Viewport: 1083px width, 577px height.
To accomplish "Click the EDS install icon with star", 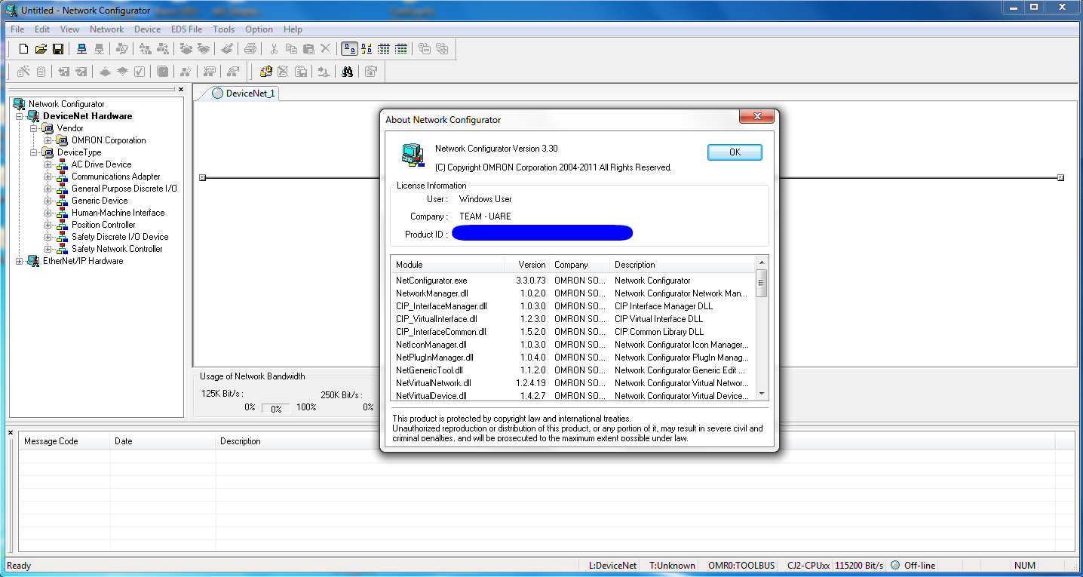I will [x=266, y=72].
